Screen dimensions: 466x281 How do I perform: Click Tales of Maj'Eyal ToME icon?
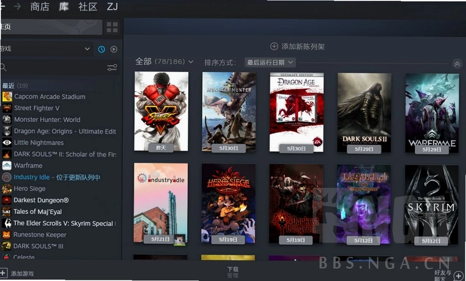coord(7,212)
